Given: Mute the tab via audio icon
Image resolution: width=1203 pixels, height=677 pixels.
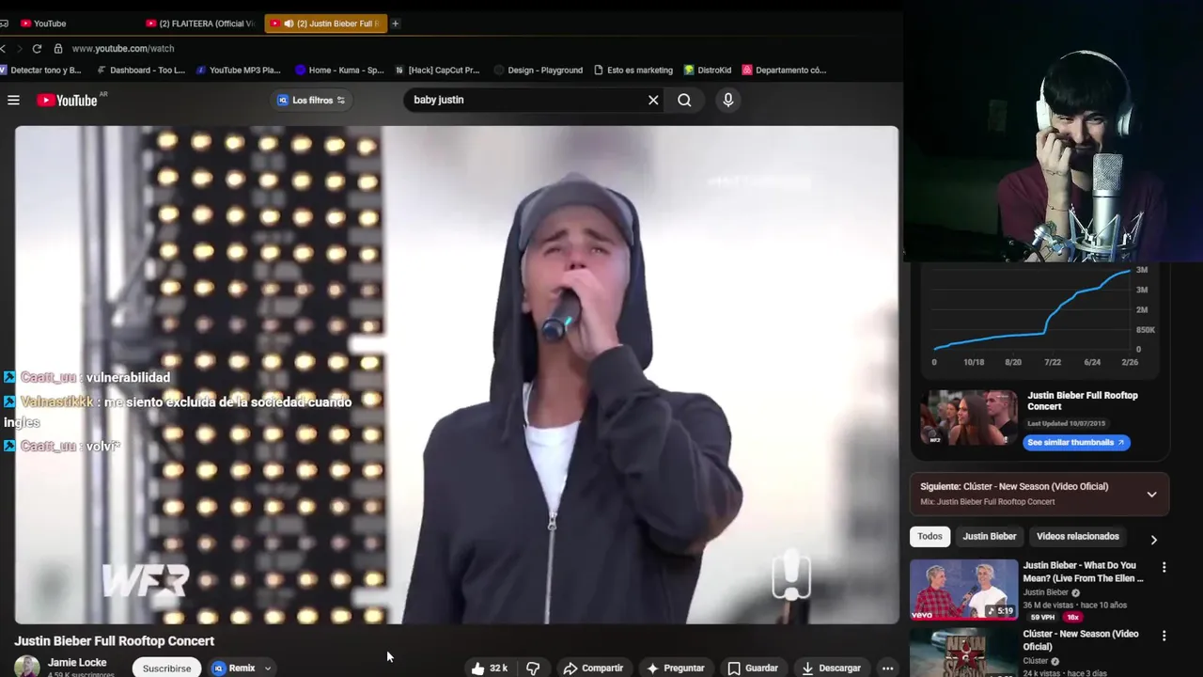Looking at the screenshot, I should click(288, 24).
